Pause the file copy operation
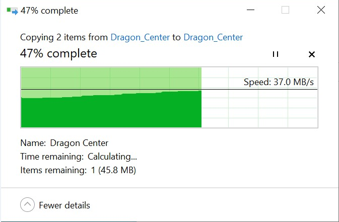Screen dimensions: 339x222 [275, 54]
